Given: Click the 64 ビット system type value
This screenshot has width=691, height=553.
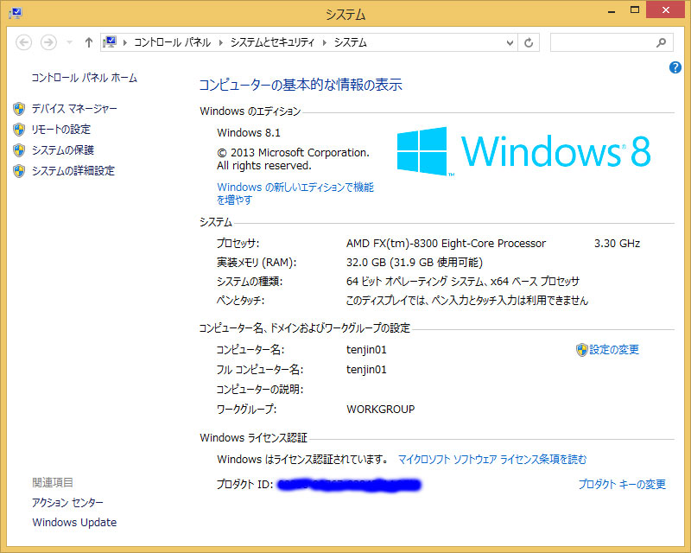Looking at the screenshot, I should coord(463,282).
